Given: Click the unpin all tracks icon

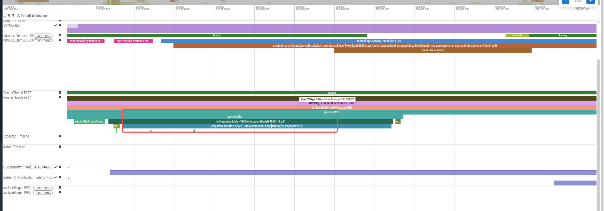Looking at the screenshot, I should 9,16.
